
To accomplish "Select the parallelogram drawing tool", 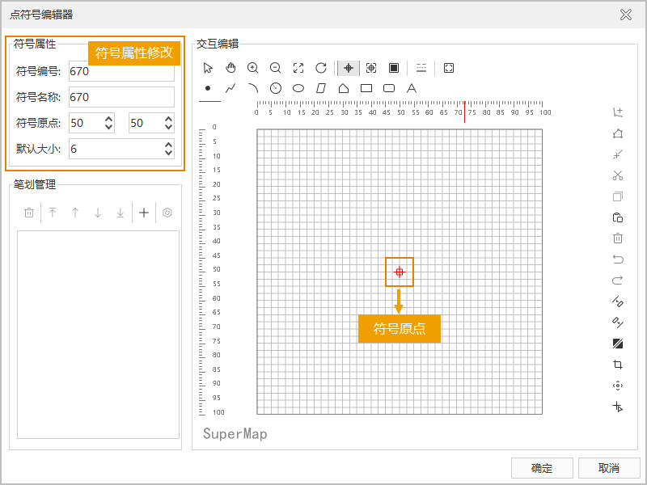I will (x=321, y=88).
